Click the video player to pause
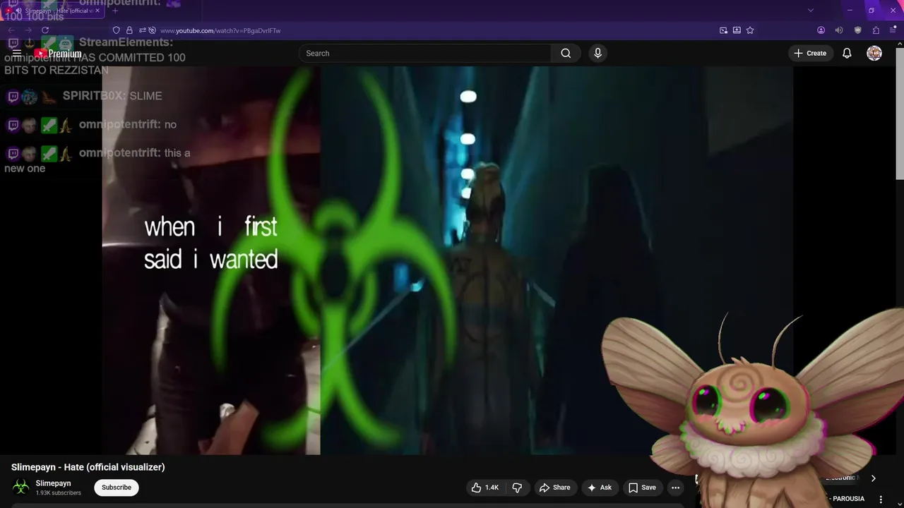 448,261
